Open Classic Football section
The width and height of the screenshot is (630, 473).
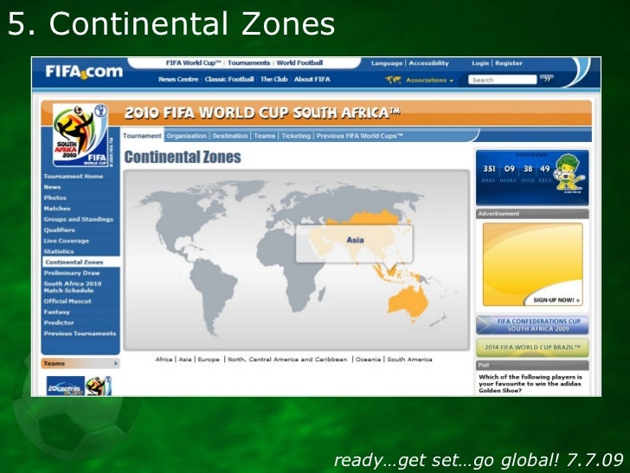229,79
